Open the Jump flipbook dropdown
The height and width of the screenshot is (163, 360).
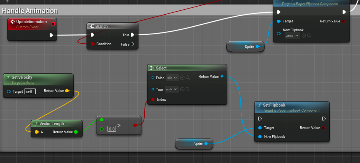(x=292, y=36)
